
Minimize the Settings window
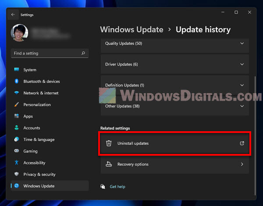pos(223,12)
